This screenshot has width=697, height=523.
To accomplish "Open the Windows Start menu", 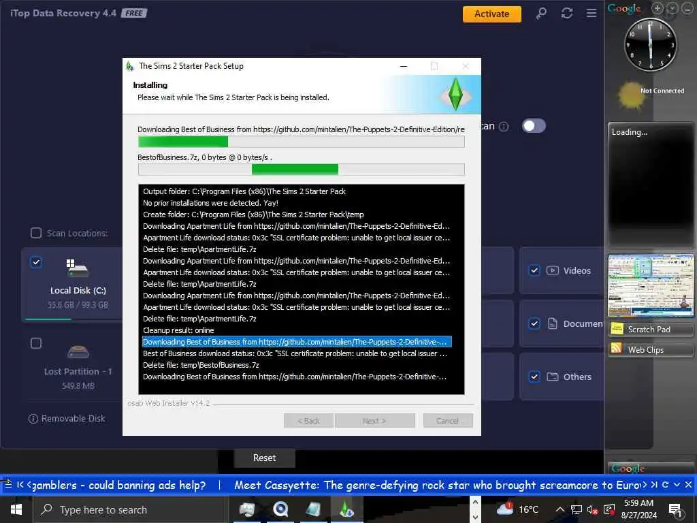I will (16, 509).
